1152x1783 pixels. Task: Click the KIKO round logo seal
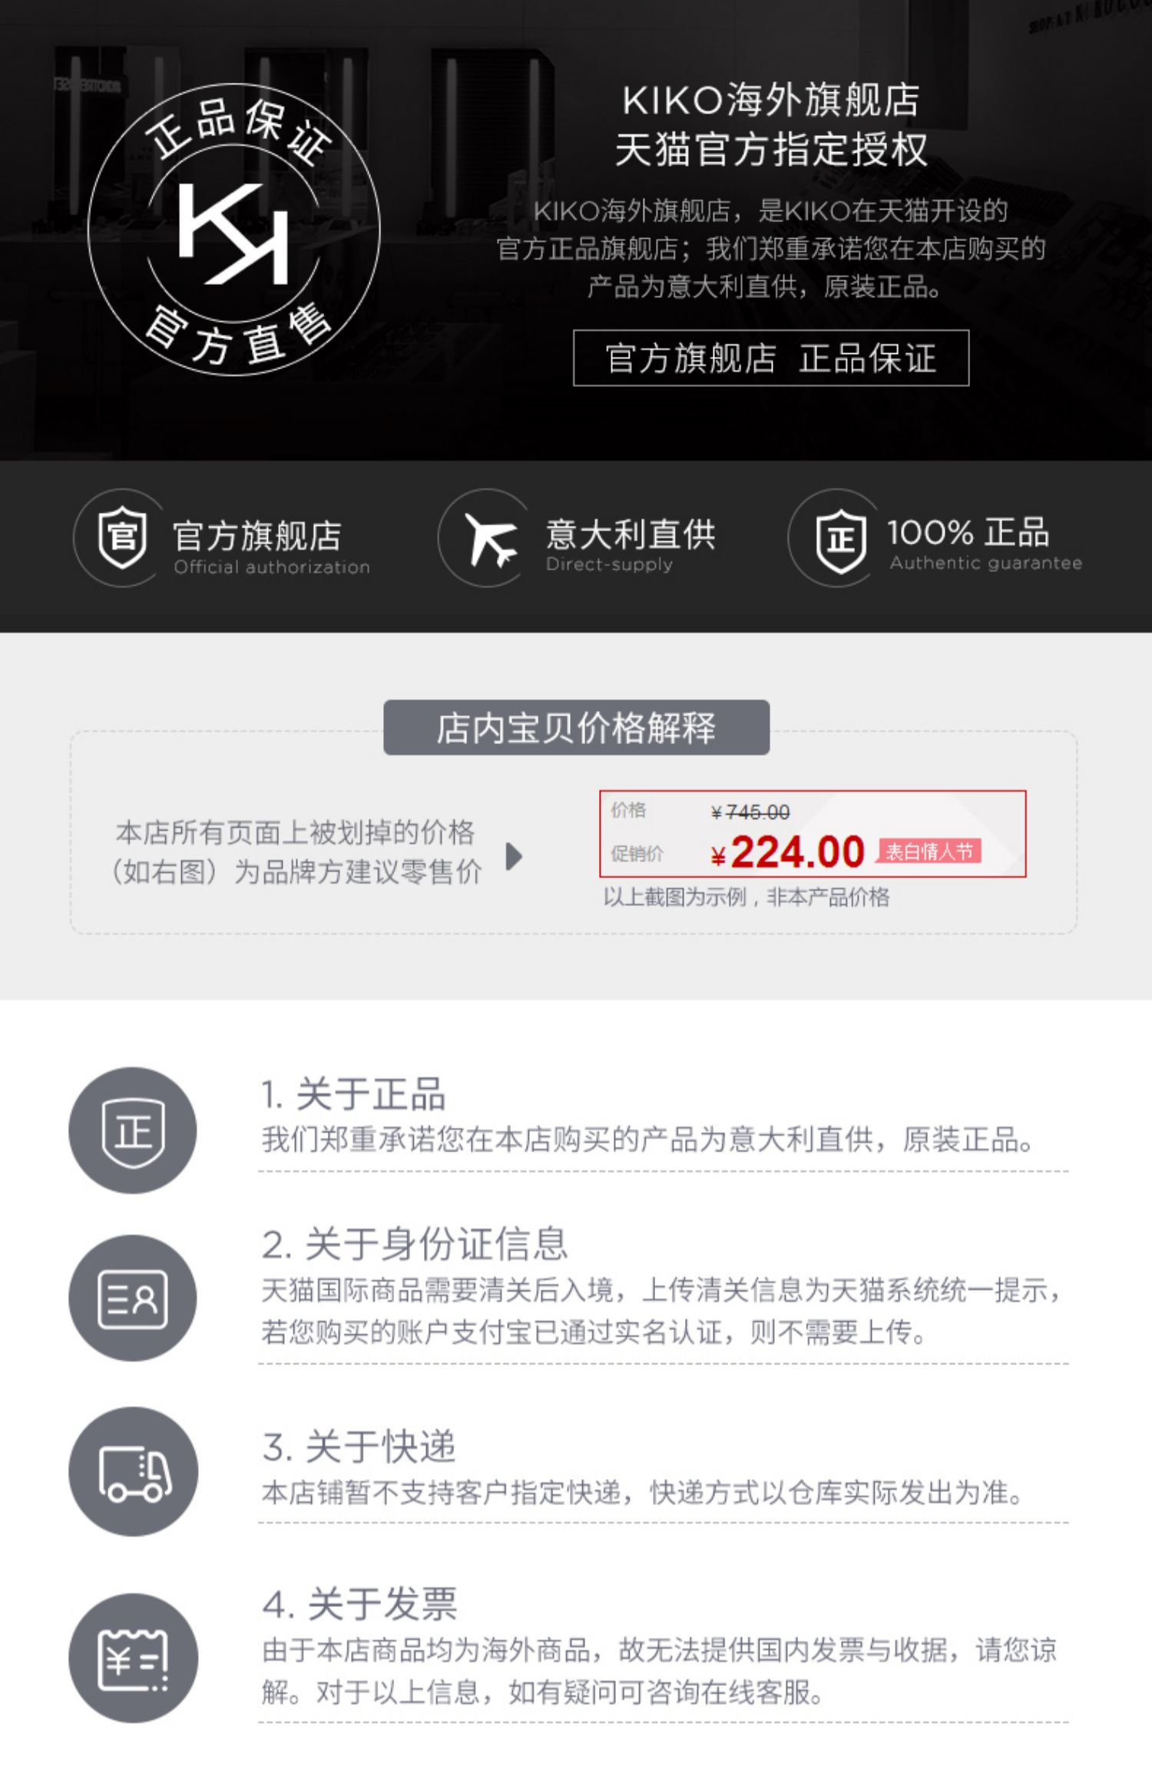[234, 230]
